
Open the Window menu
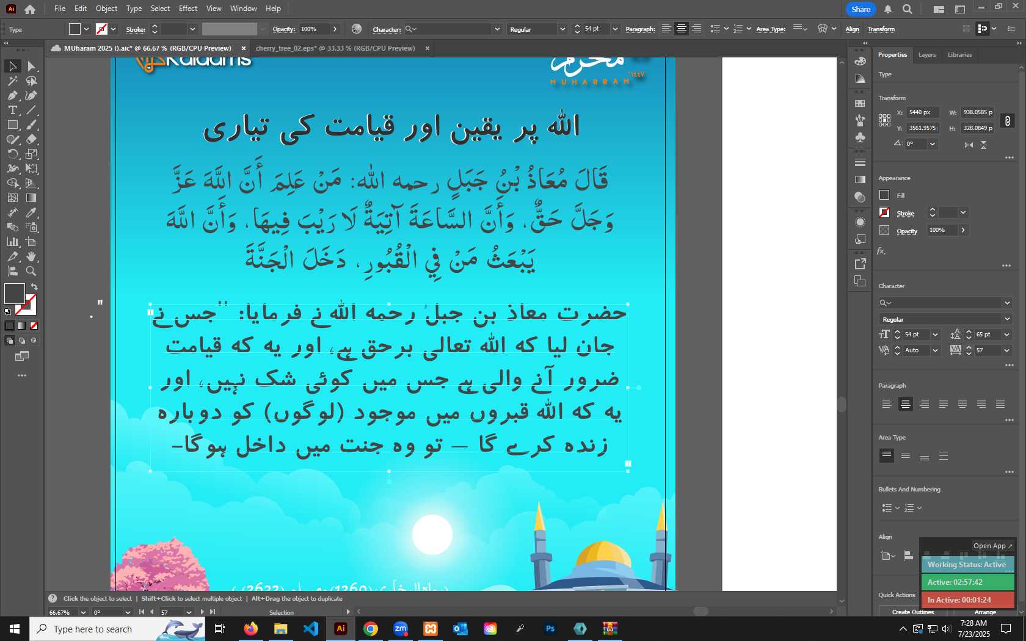pos(244,9)
